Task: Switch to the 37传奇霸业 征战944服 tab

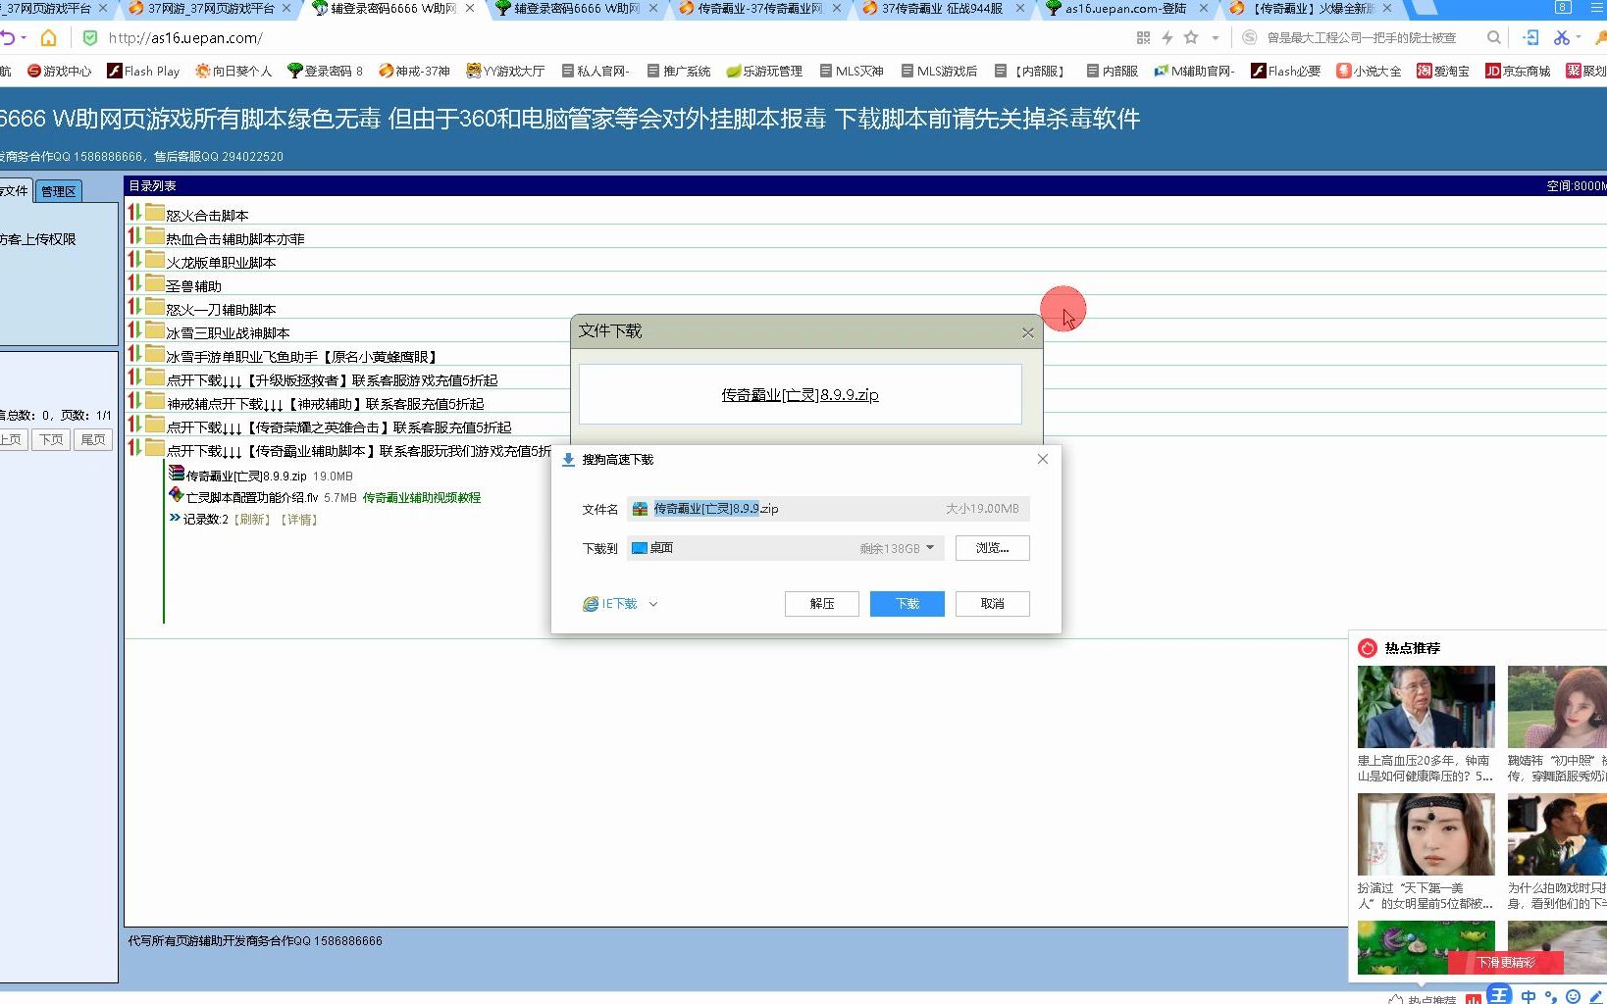Action: pyautogui.click(x=942, y=9)
